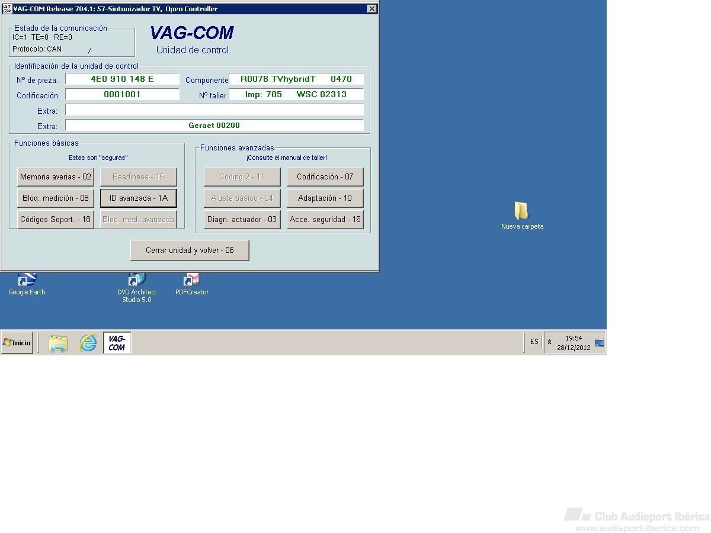Image resolution: width=711 pixels, height=533 pixels.
Task: Select the DVD Architect Studio 5.0 shortcut
Action: pyautogui.click(x=137, y=281)
